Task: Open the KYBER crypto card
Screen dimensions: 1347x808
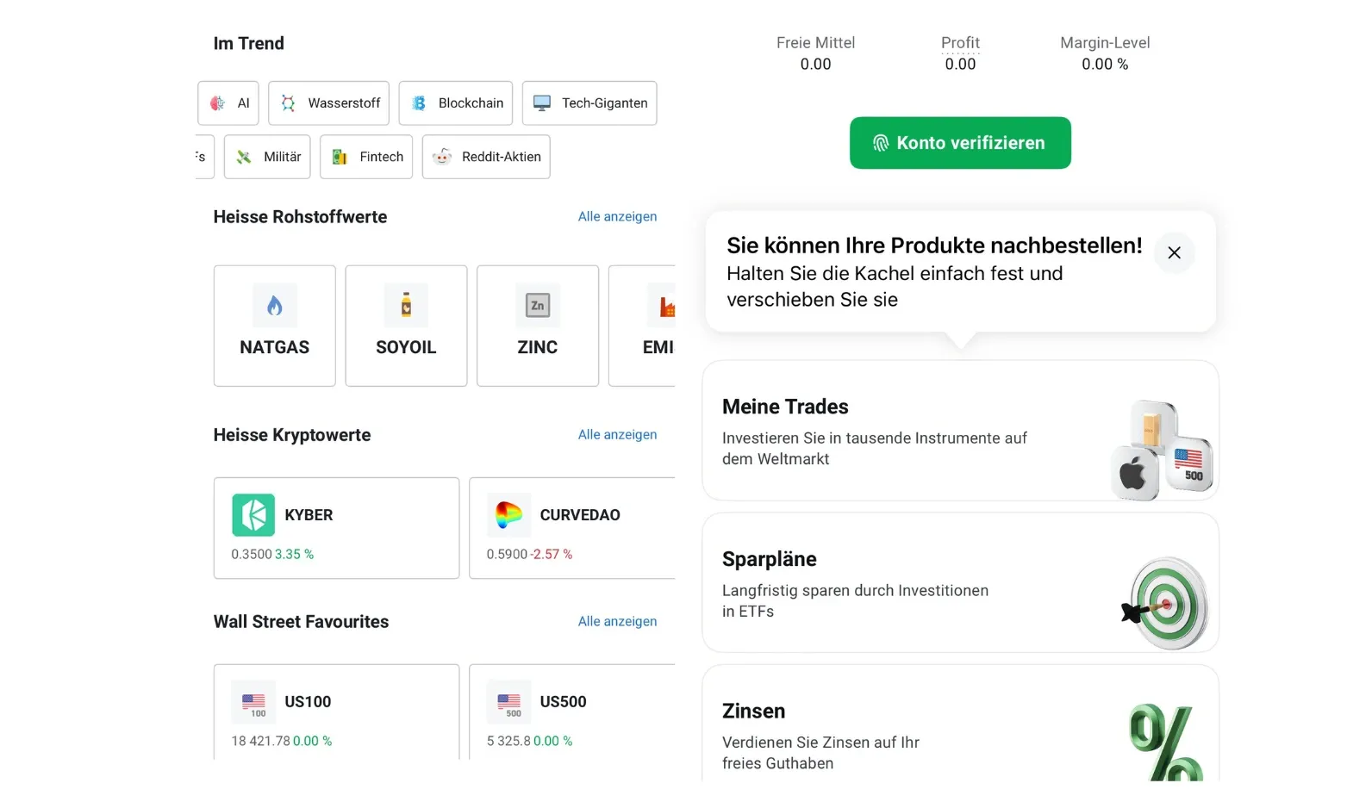Action: [336, 528]
